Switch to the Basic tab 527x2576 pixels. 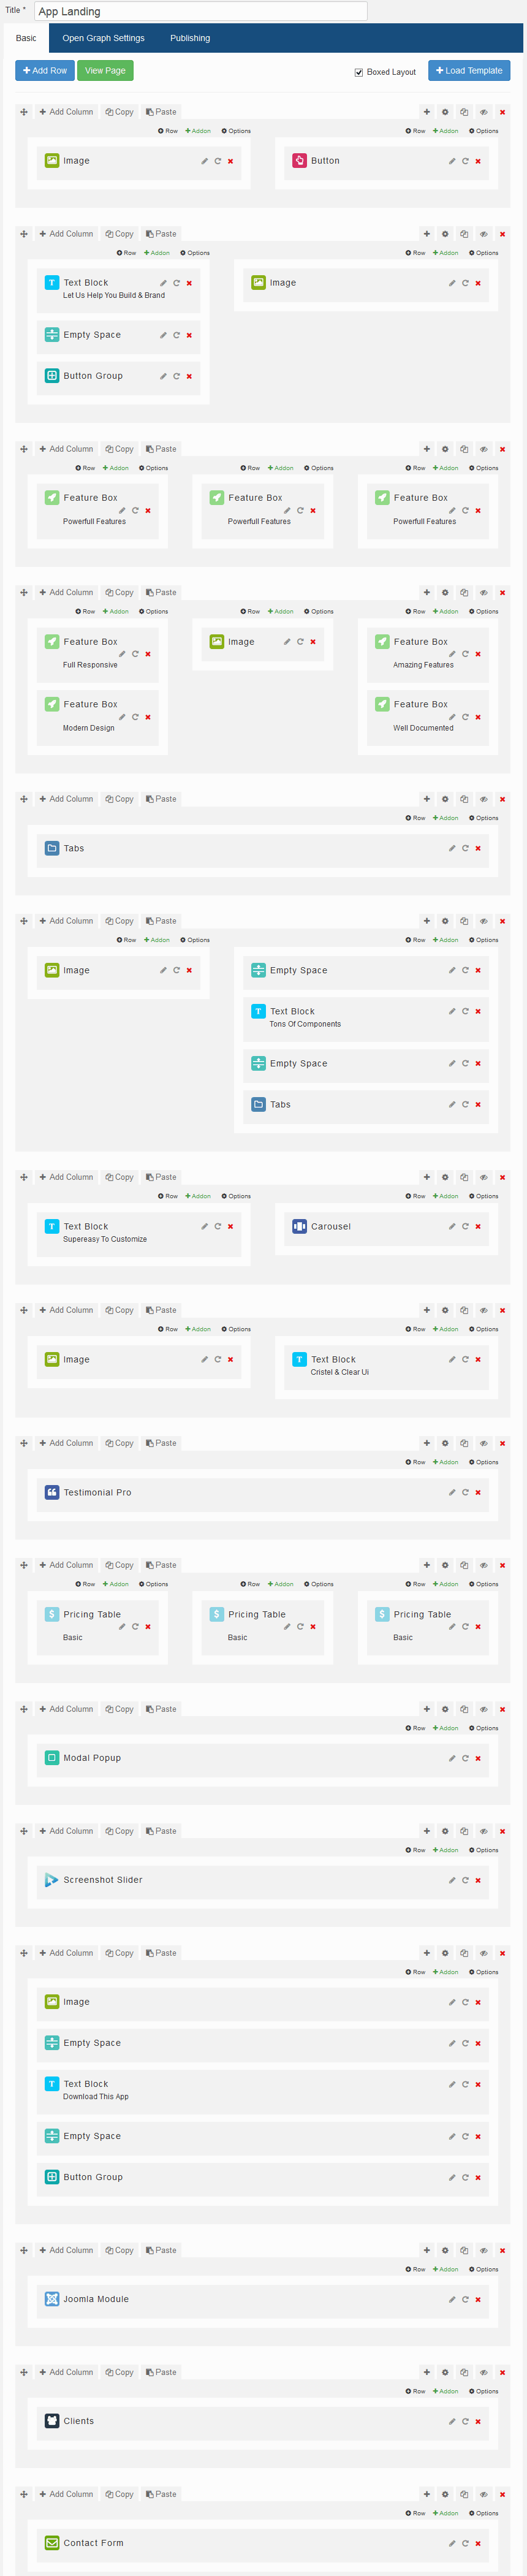(26, 38)
